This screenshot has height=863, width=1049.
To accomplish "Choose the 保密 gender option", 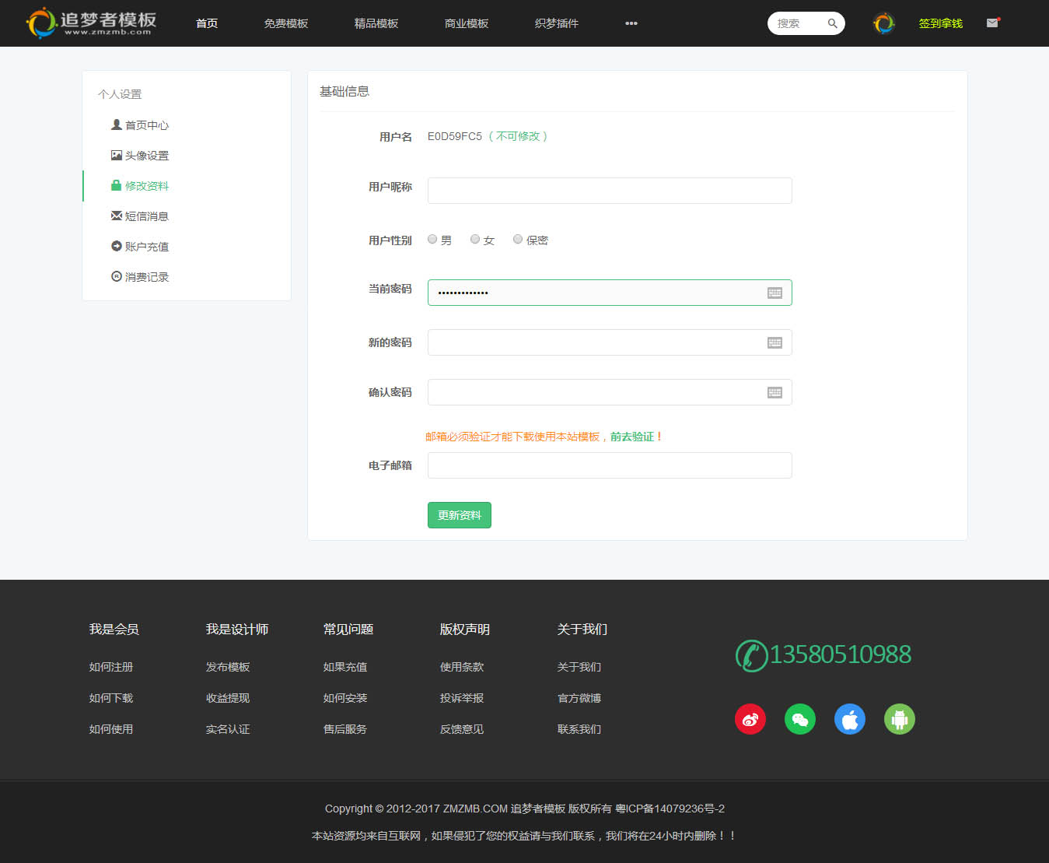I will [518, 240].
